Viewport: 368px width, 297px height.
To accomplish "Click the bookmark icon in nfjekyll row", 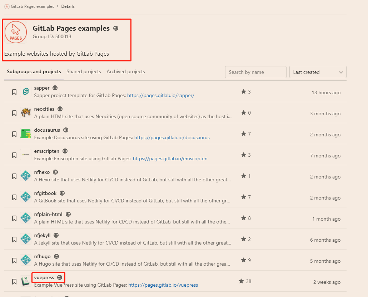I will pyautogui.click(x=14, y=240).
